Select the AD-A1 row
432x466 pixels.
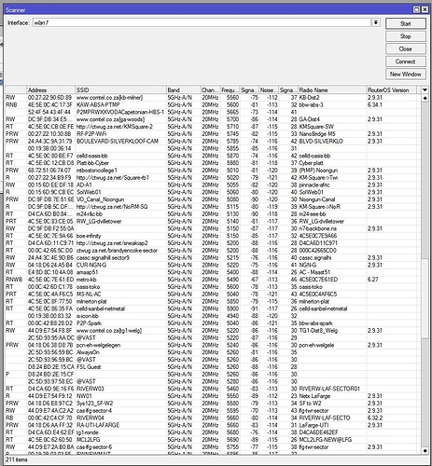pyautogui.click(x=213, y=185)
